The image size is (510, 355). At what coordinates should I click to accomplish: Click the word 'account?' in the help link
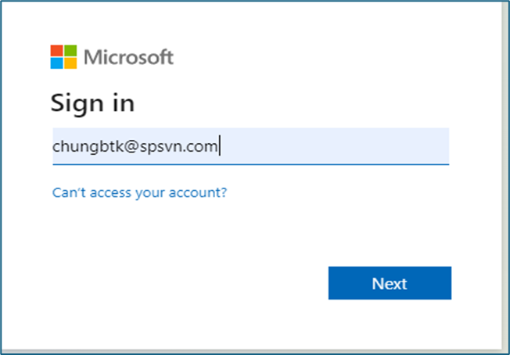click(202, 192)
